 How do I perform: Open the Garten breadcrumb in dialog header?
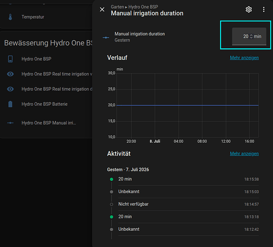point(117,7)
